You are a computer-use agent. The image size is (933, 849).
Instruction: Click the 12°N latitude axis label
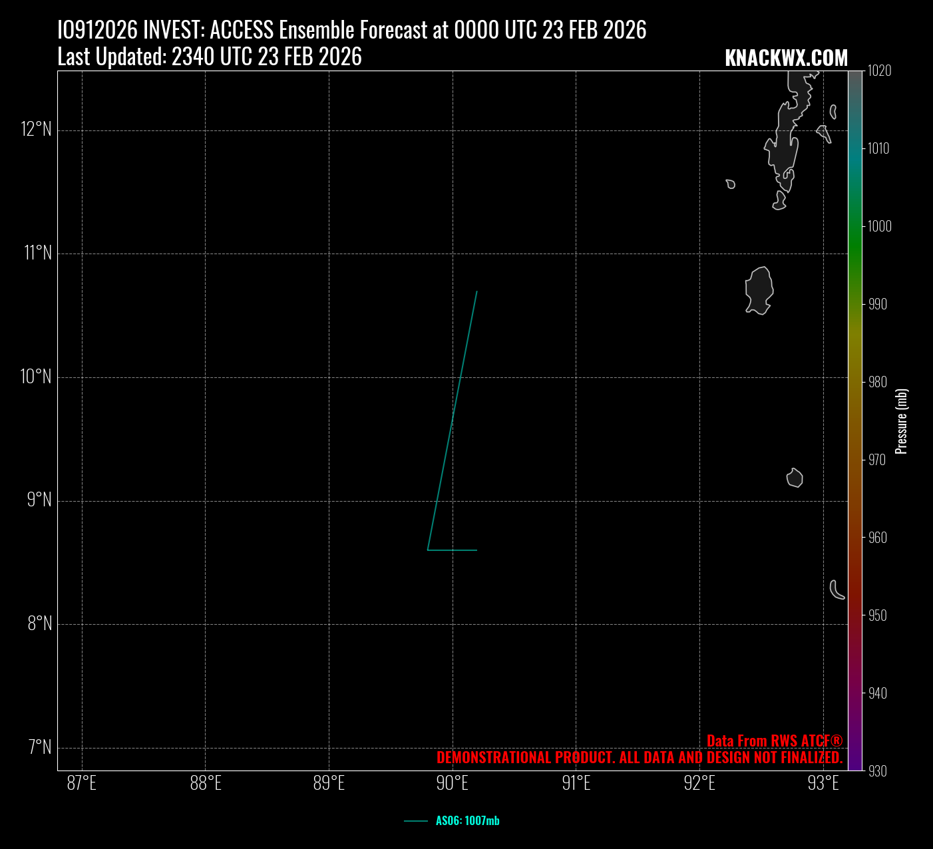(37, 129)
